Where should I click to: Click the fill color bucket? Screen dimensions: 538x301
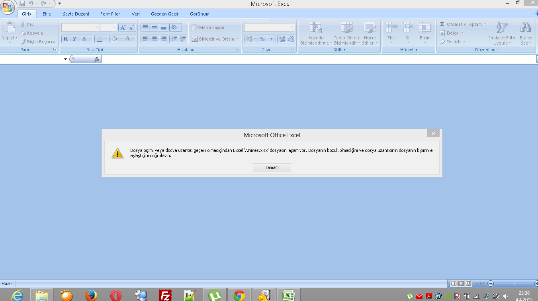pyautogui.click(x=114, y=39)
